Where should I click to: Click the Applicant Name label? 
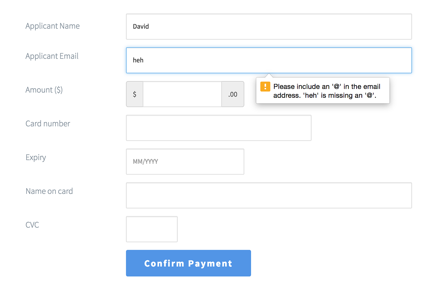53,26
